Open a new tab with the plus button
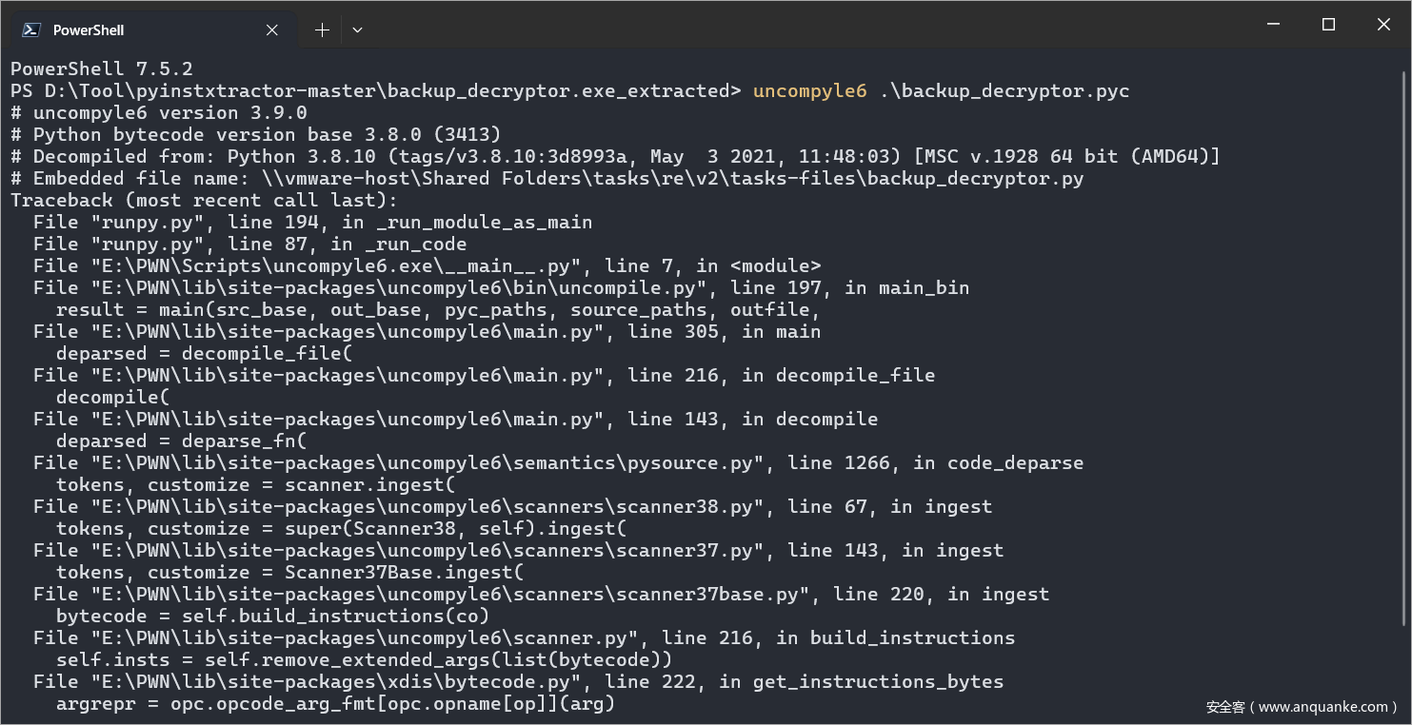The width and height of the screenshot is (1412, 725). 322,29
